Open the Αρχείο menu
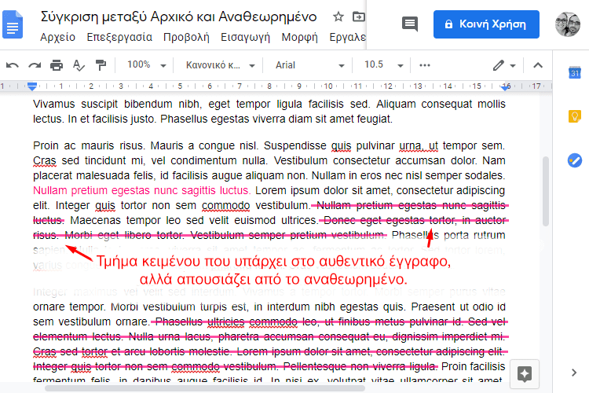The height and width of the screenshot is (393, 589). click(x=58, y=37)
